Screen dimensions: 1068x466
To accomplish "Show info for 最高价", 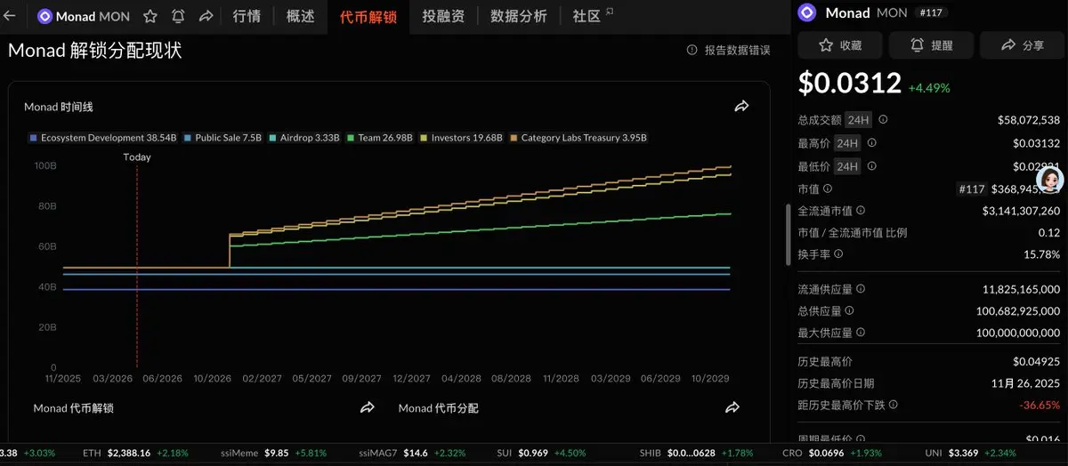I will click(871, 142).
